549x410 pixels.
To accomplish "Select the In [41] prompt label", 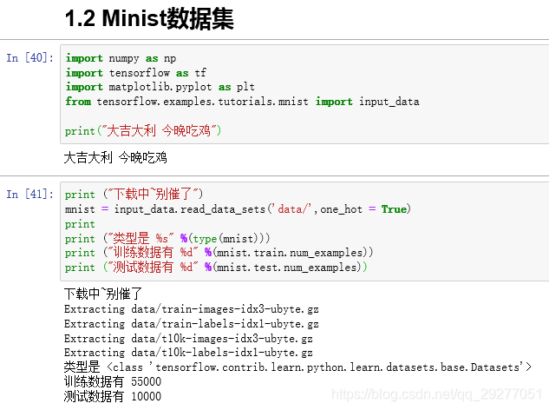I will (30, 194).
